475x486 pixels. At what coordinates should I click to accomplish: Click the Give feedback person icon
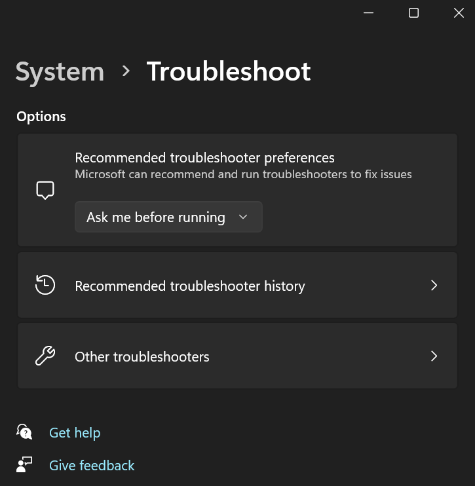click(x=24, y=466)
